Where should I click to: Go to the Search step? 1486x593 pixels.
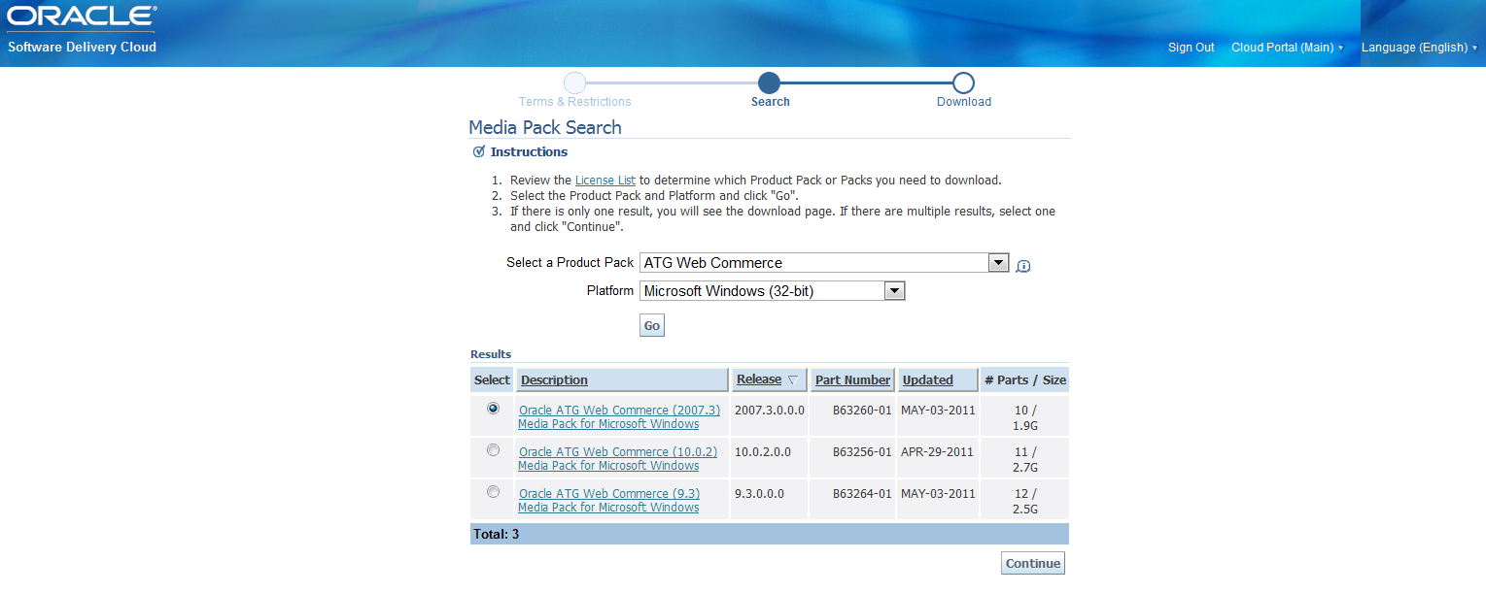(x=770, y=102)
